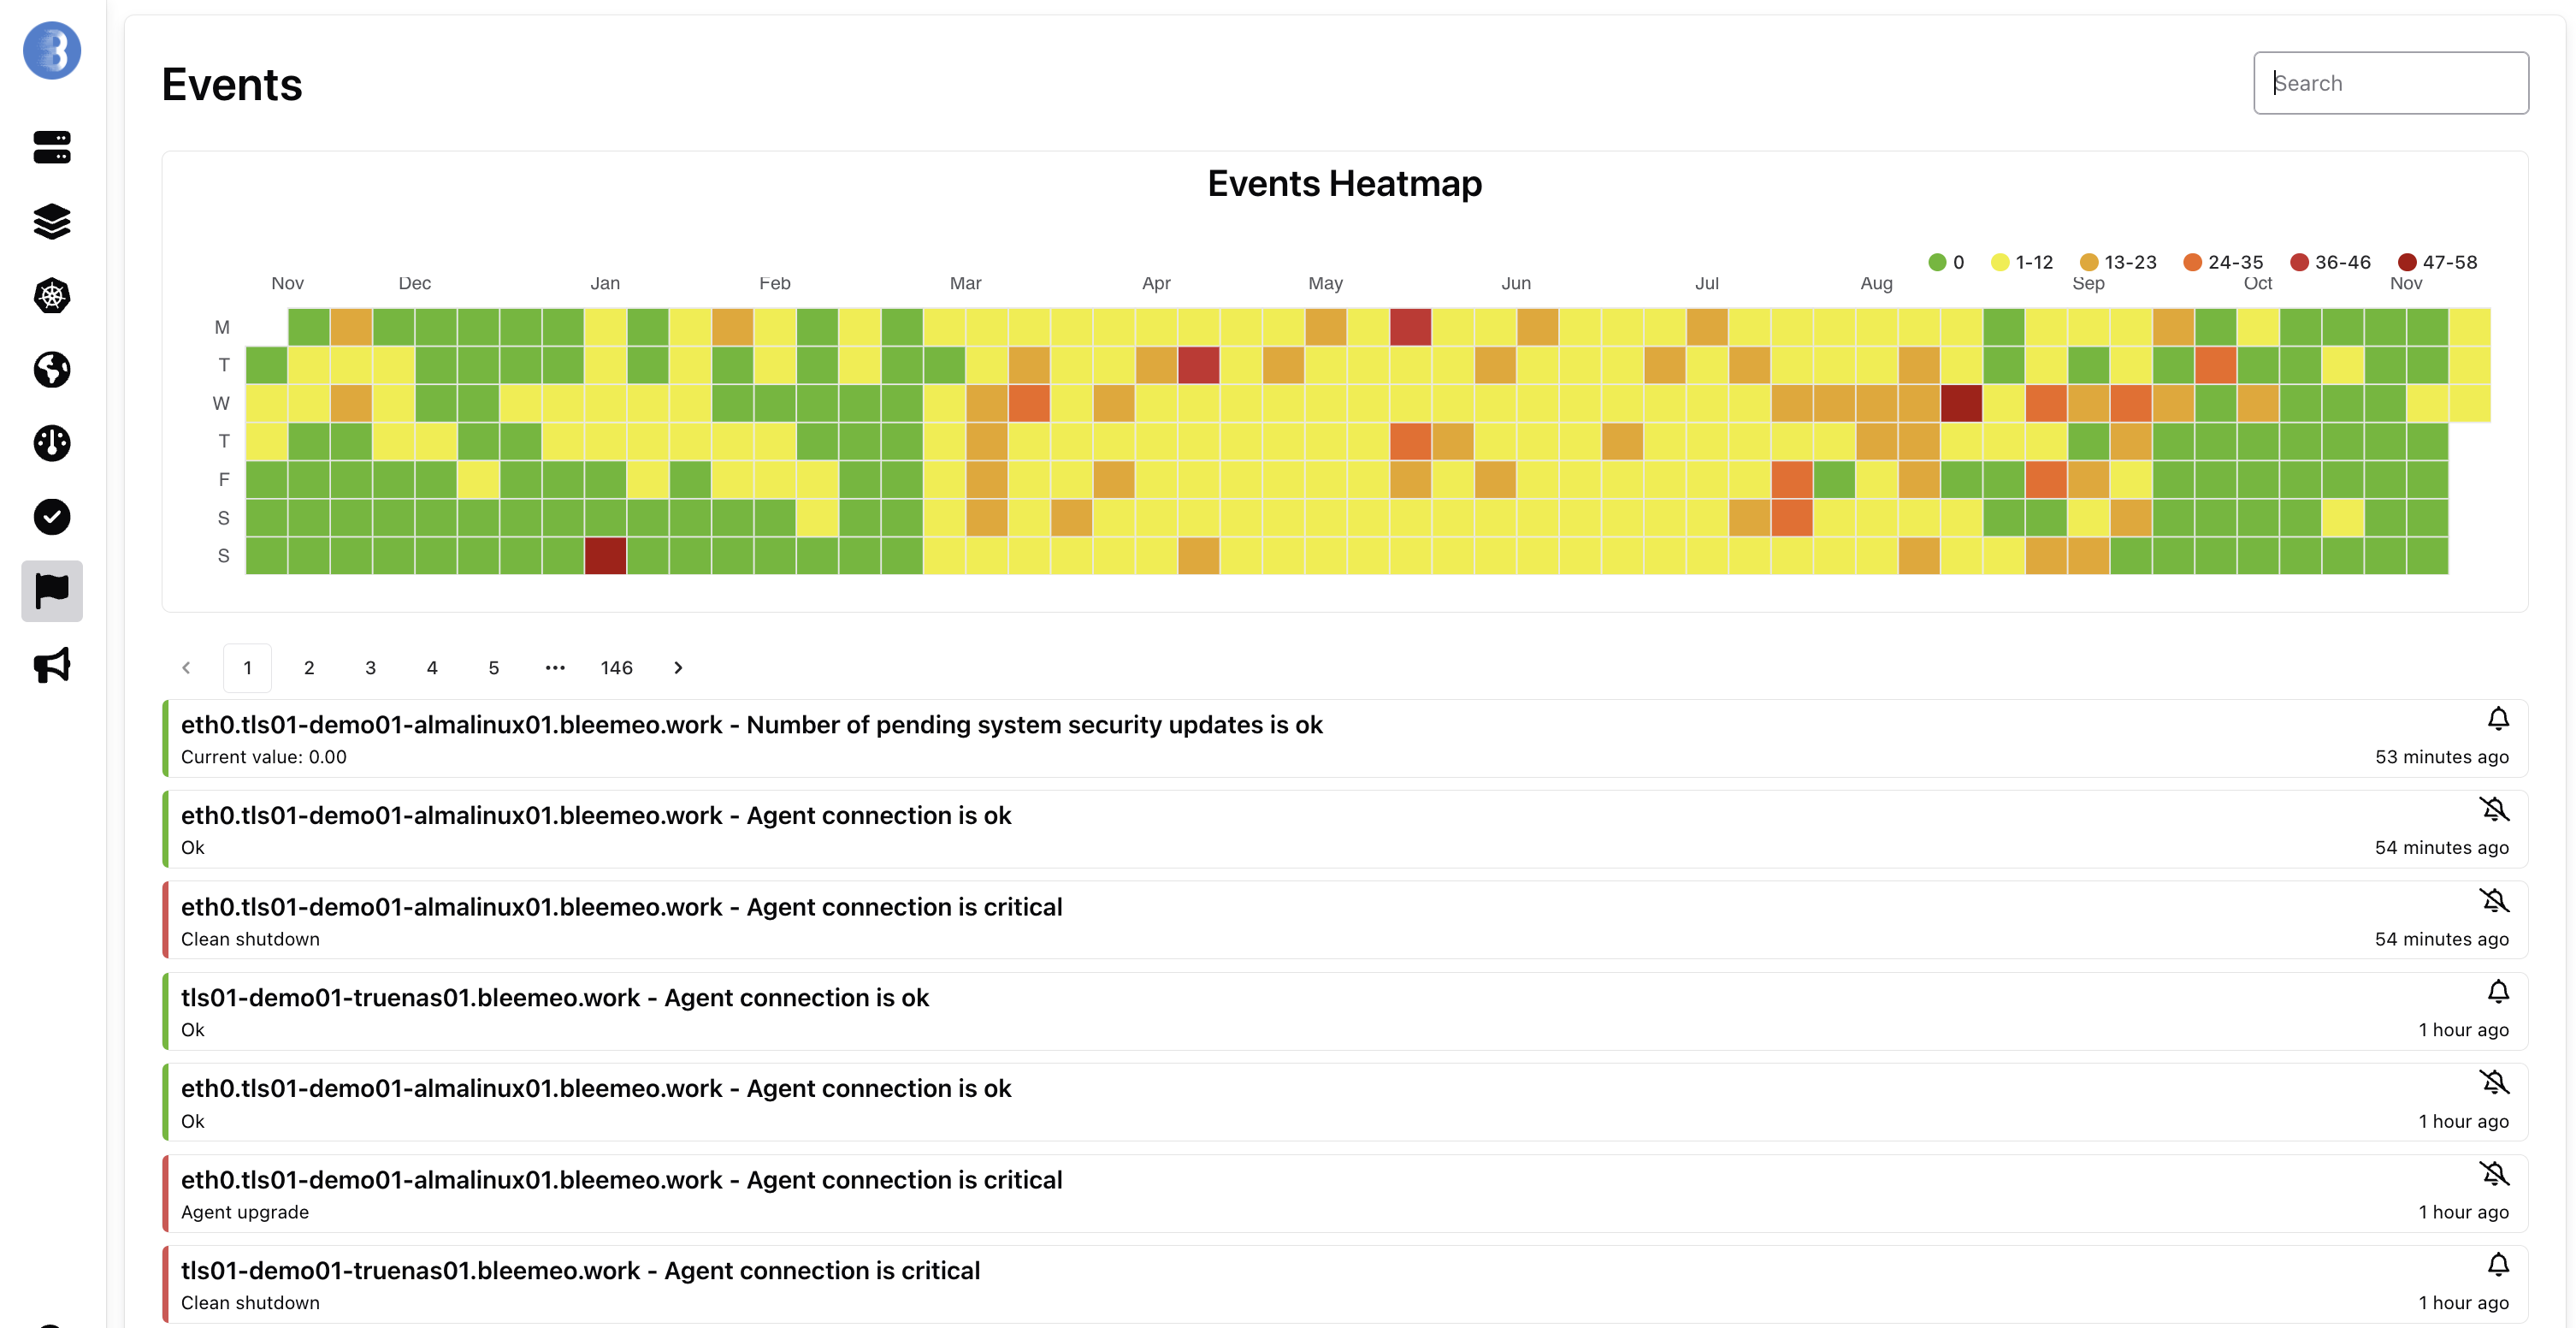The image size is (2576, 1328).
Task: Open the global status globe icon
Action: 51,370
